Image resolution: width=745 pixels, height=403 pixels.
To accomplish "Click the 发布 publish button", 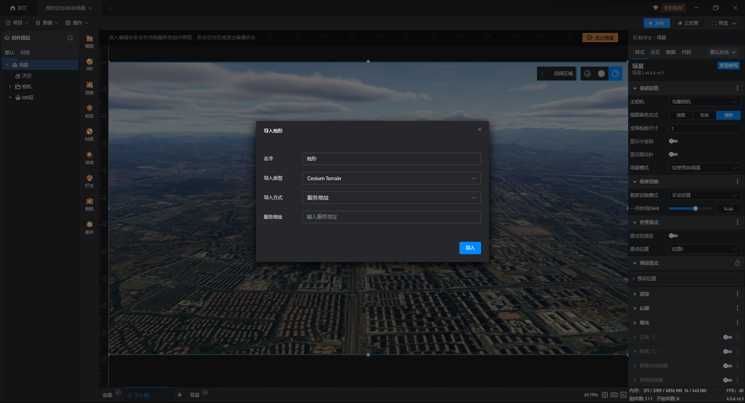I will click(x=657, y=23).
